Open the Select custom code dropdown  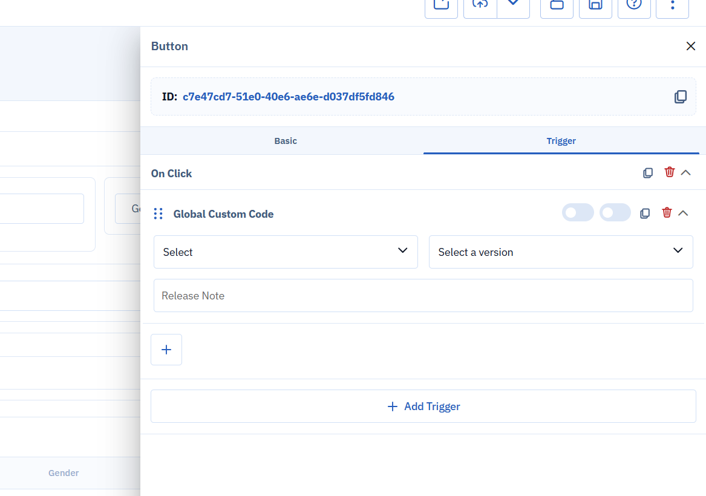point(286,252)
